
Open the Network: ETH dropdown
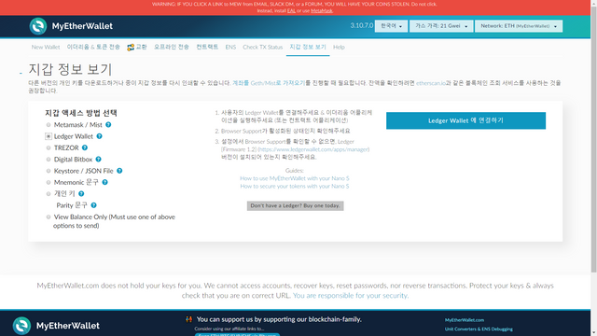tap(519, 26)
